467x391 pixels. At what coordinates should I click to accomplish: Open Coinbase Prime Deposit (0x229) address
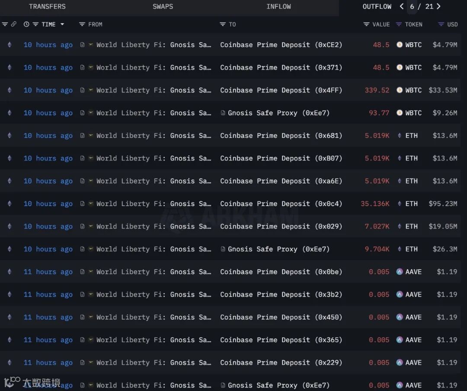coord(281,363)
